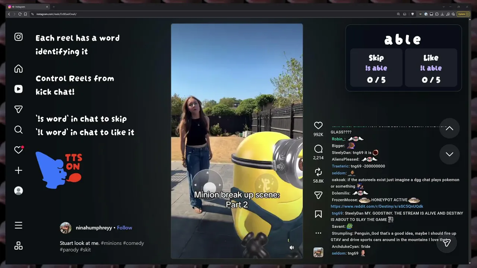Open the audio thumbnail beside the reel

318,252
